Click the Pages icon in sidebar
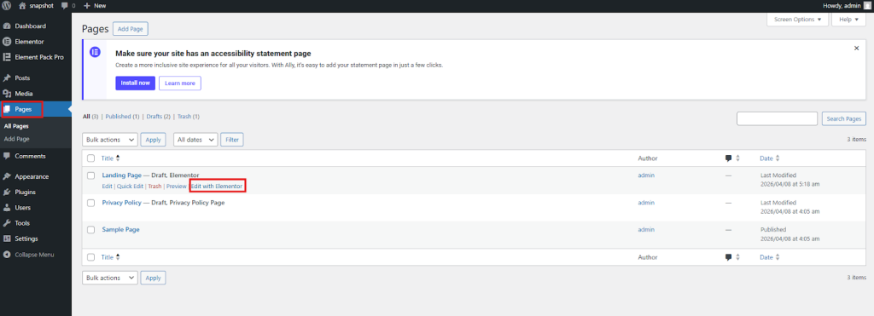This screenshot has width=874, height=316. [x=7, y=110]
